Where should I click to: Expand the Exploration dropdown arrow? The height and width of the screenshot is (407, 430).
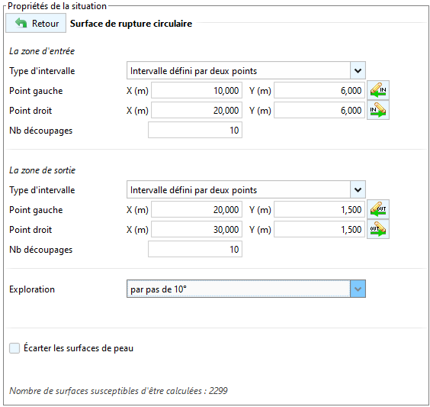click(358, 289)
